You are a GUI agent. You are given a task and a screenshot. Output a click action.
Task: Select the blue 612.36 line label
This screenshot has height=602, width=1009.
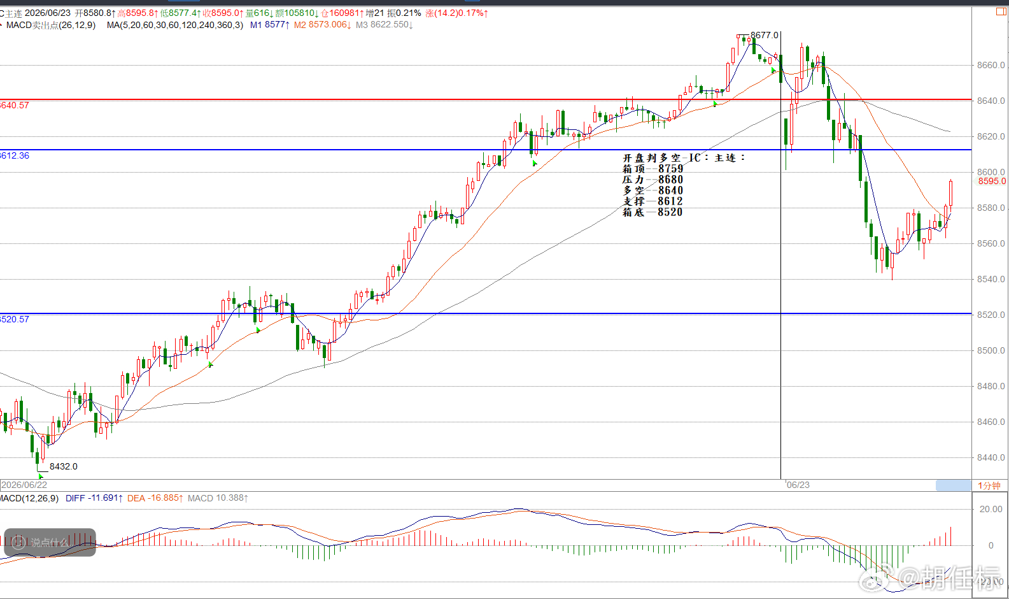[x=15, y=155]
